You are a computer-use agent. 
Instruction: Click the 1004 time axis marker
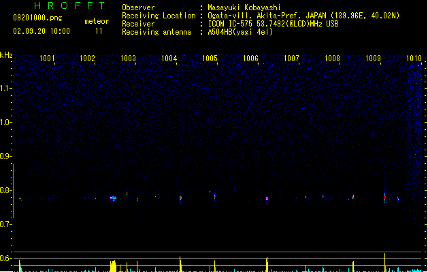(169, 58)
